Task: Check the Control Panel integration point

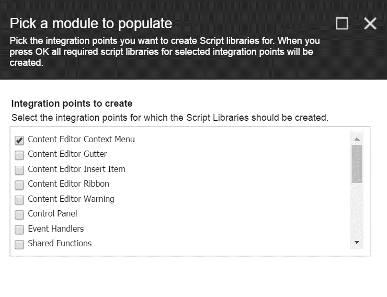Action: (19, 214)
